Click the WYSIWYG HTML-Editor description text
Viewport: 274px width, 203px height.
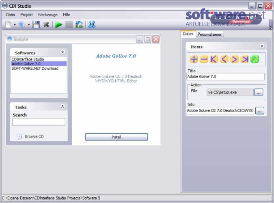click(116, 81)
